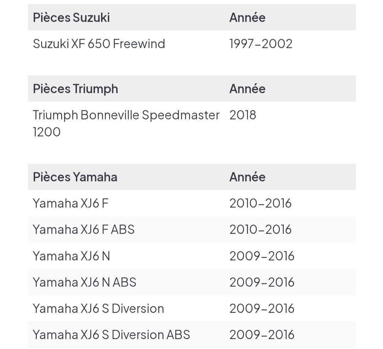Click the 1997–2002 year range
Viewport: 383px width, 349px height.
(261, 44)
